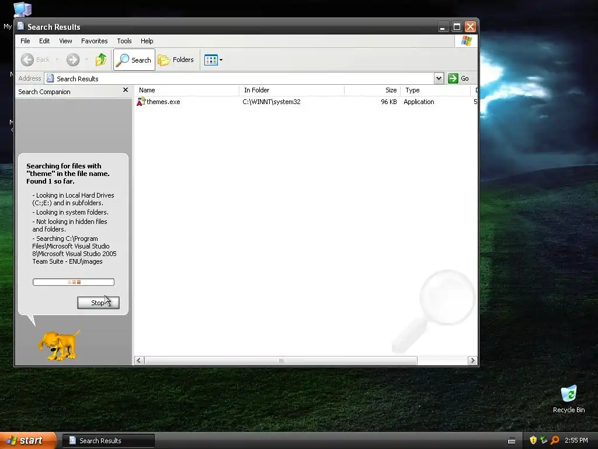Open the Edit menu
The image size is (598, 449).
(x=44, y=41)
